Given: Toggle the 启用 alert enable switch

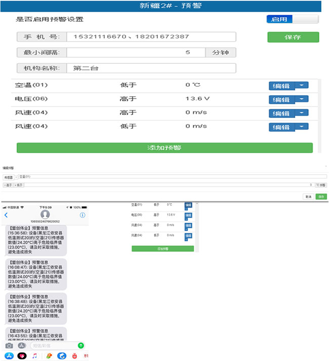Looking at the screenshot, I should (293, 19).
